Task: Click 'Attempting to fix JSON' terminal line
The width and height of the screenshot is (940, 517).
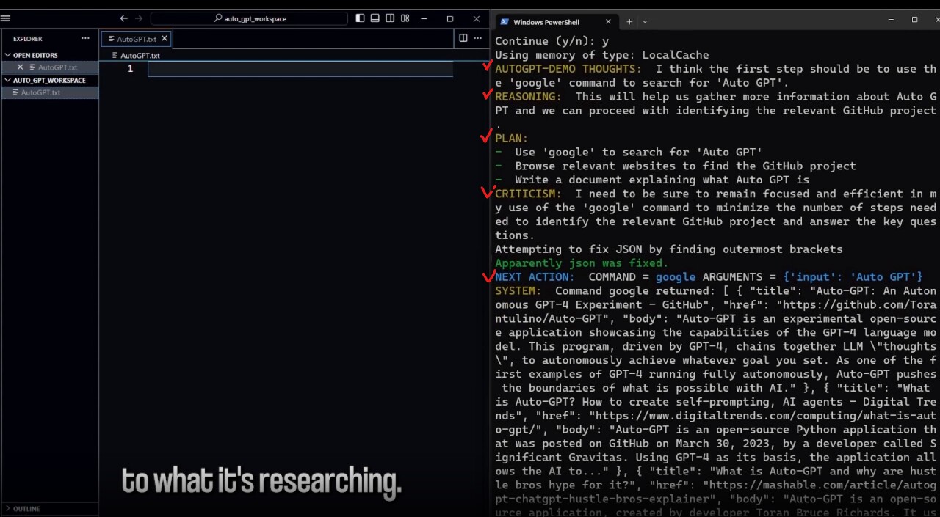Action: [669, 249]
